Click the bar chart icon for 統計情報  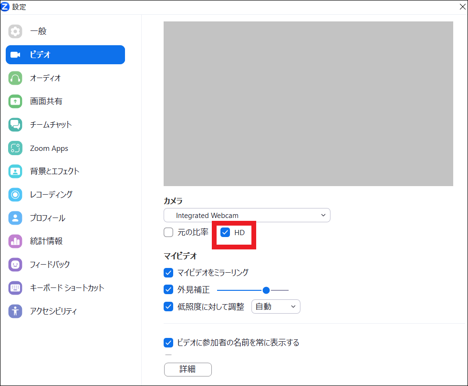[15, 241]
